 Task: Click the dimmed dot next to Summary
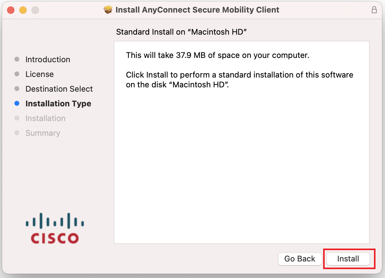[x=17, y=133]
